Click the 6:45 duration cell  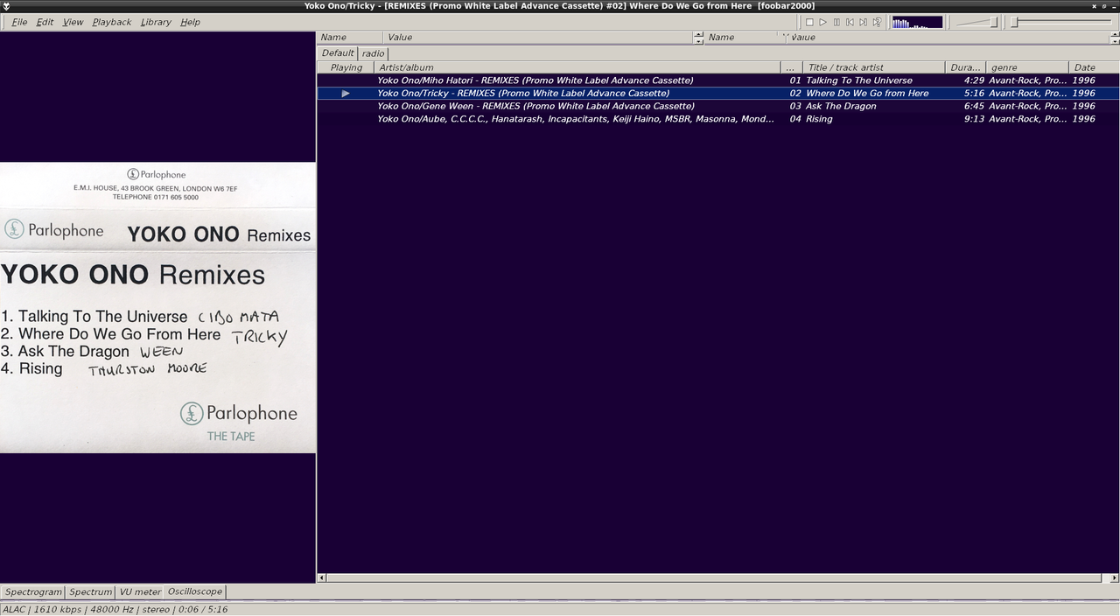(x=974, y=106)
